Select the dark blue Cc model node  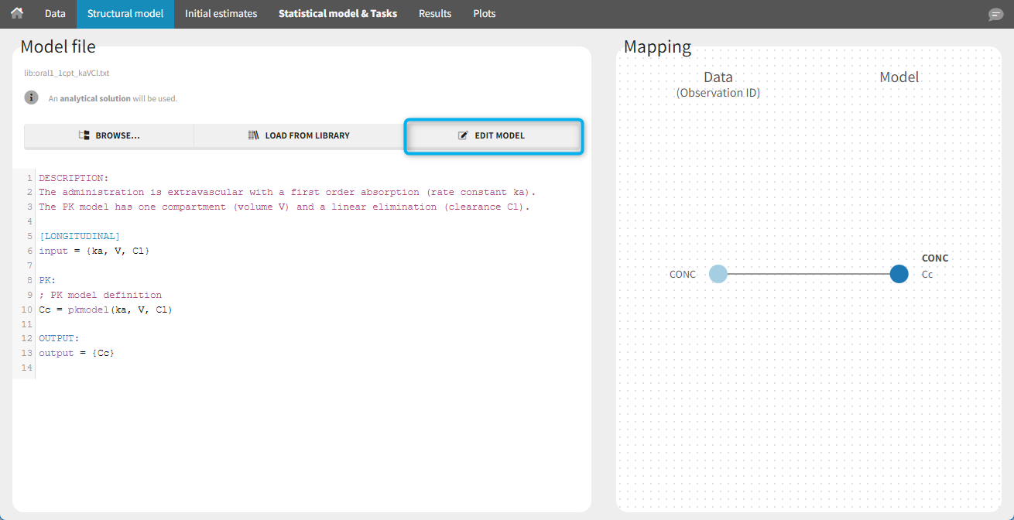(899, 274)
